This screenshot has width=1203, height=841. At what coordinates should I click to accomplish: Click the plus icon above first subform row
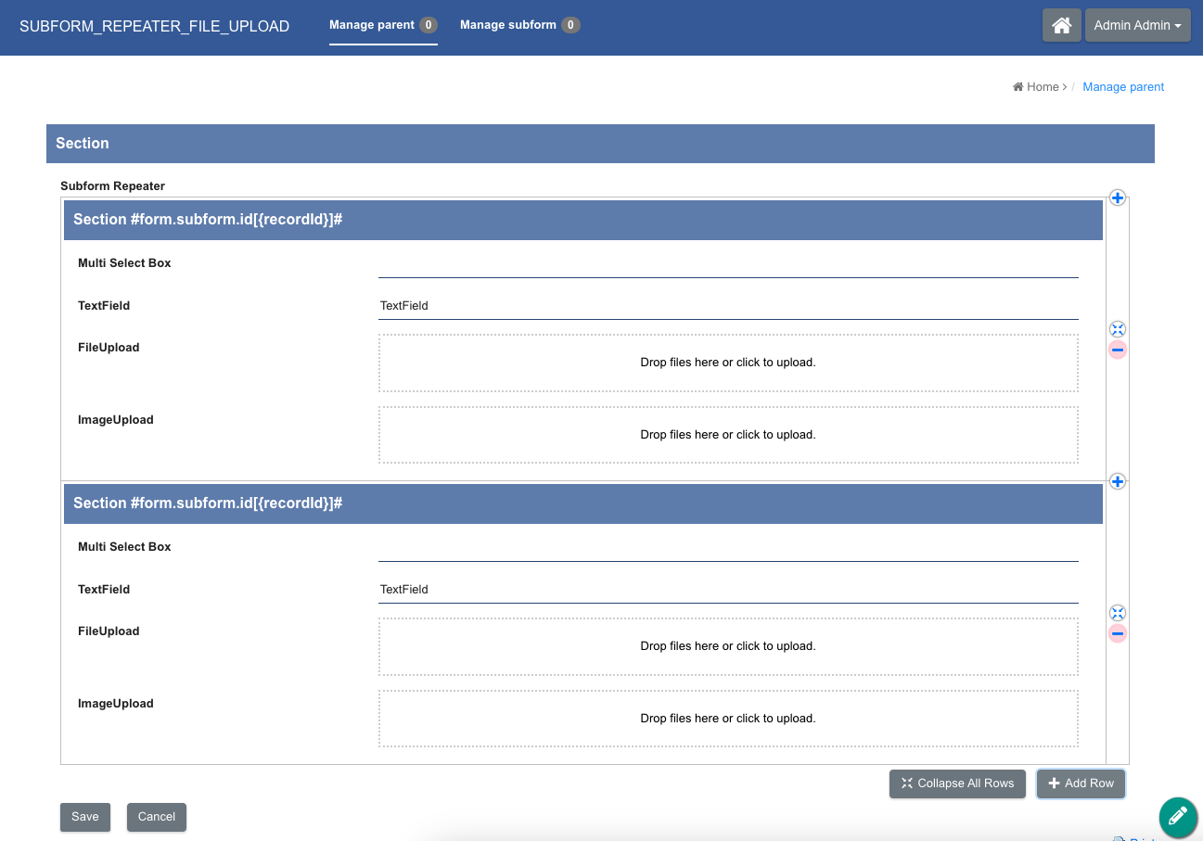tap(1118, 198)
